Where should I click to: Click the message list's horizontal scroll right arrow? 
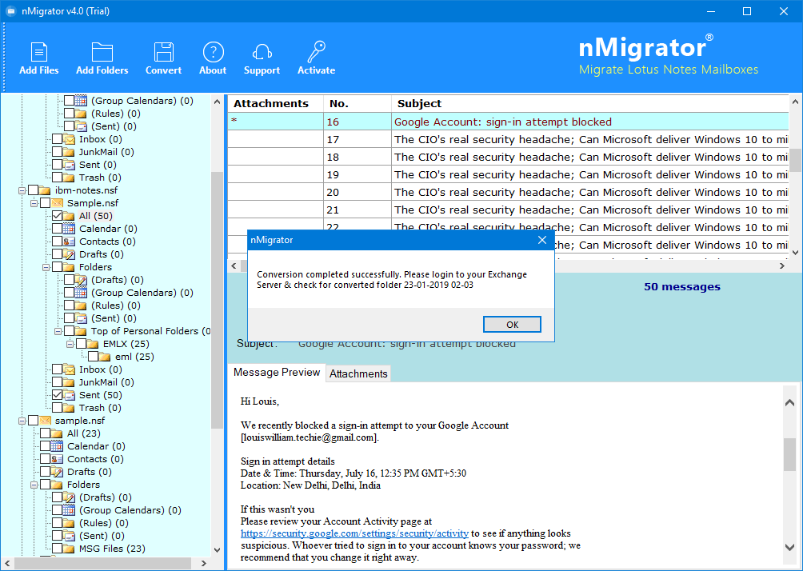(782, 266)
